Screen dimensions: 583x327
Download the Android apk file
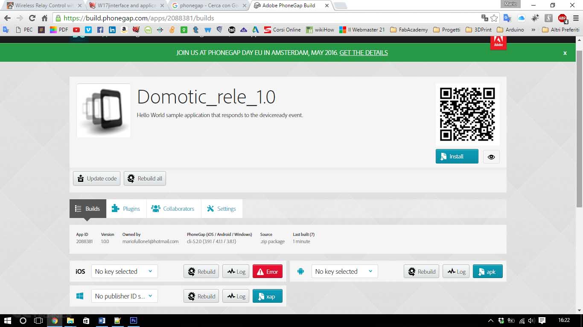[487, 272]
